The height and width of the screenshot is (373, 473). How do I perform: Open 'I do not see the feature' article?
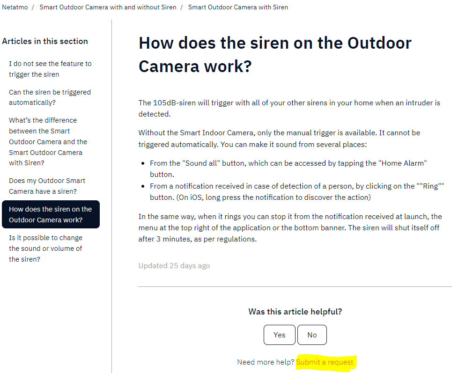coord(50,69)
